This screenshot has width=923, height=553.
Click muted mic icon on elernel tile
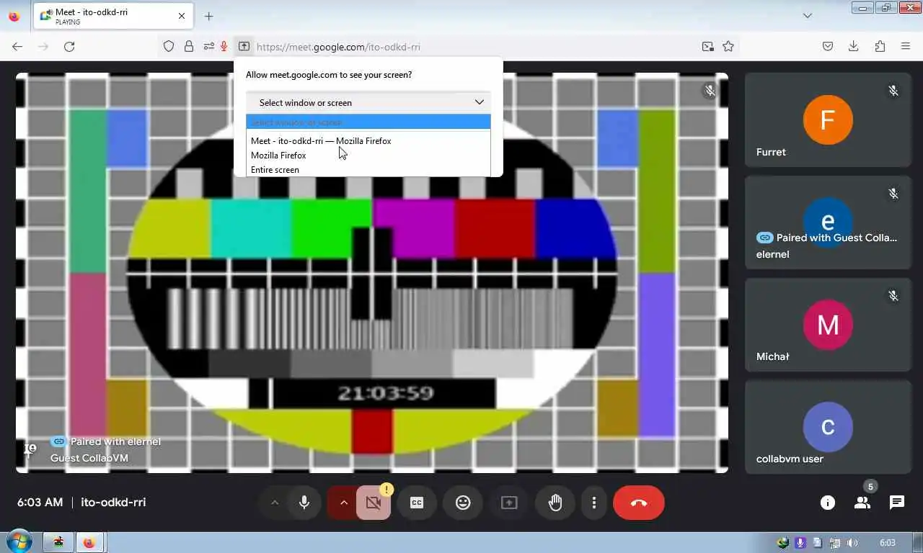tap(893, 194)
